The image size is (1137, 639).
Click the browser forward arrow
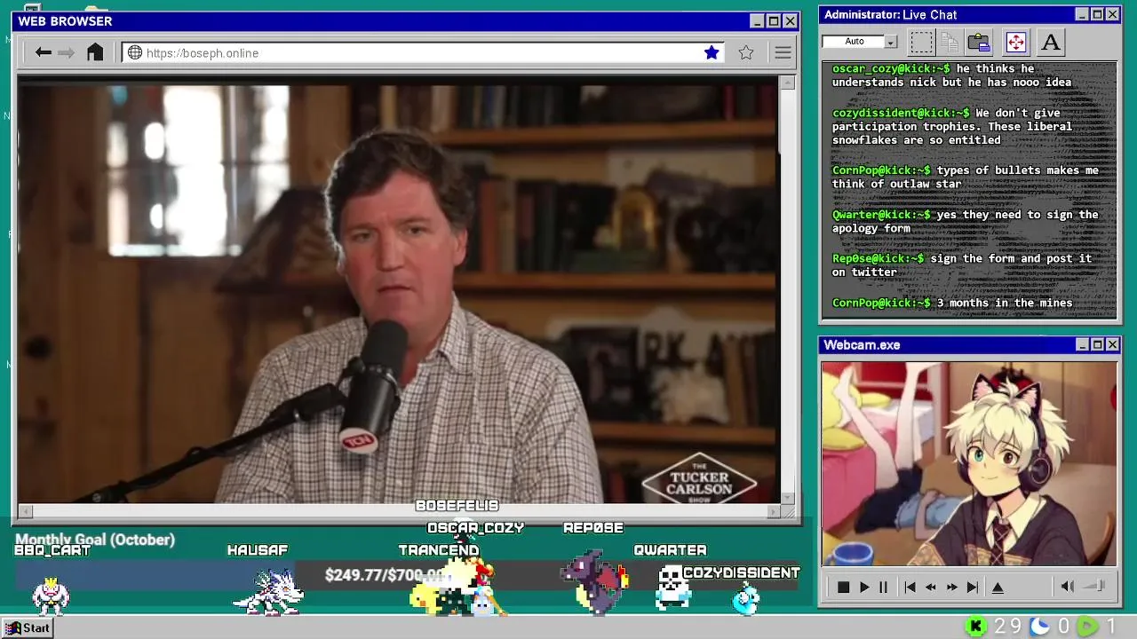coord(66,53)
